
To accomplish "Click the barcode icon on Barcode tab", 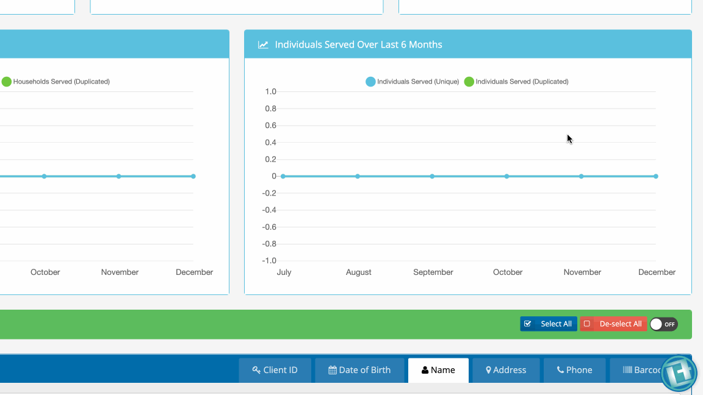I will coord(627,370).
